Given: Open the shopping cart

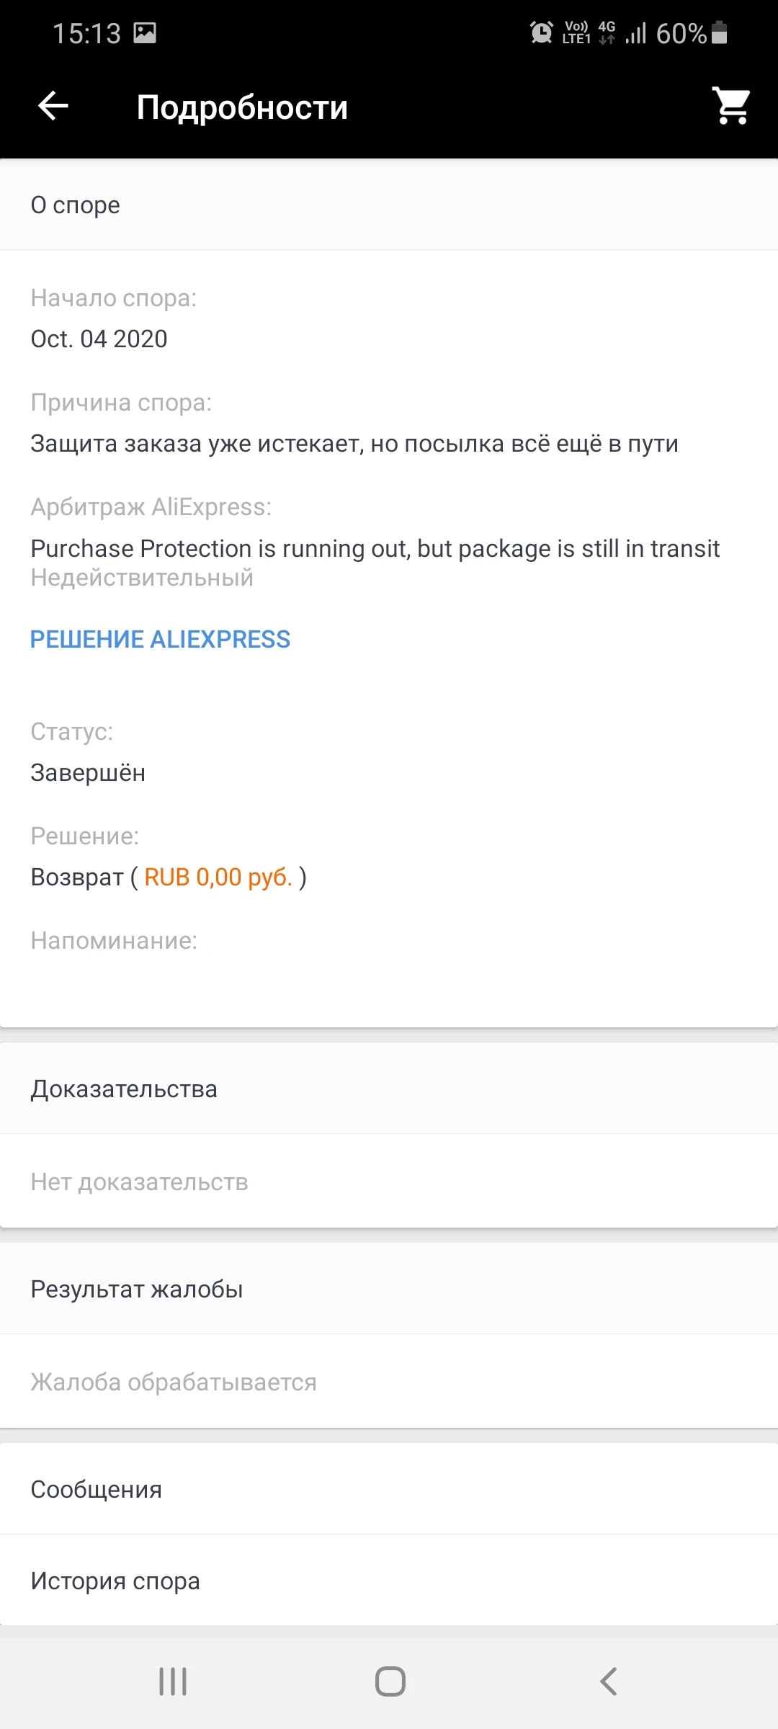Looking at the screenshot, I should 730,107.
